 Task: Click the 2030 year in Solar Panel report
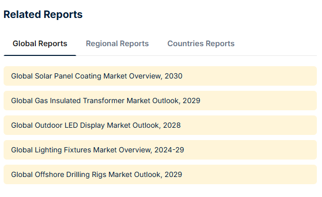click(173, 76)
